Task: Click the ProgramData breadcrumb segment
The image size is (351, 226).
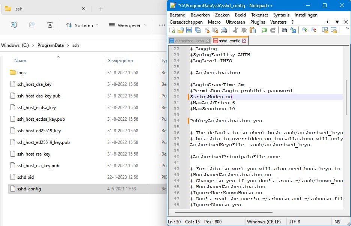Action: tap(51, 45)
